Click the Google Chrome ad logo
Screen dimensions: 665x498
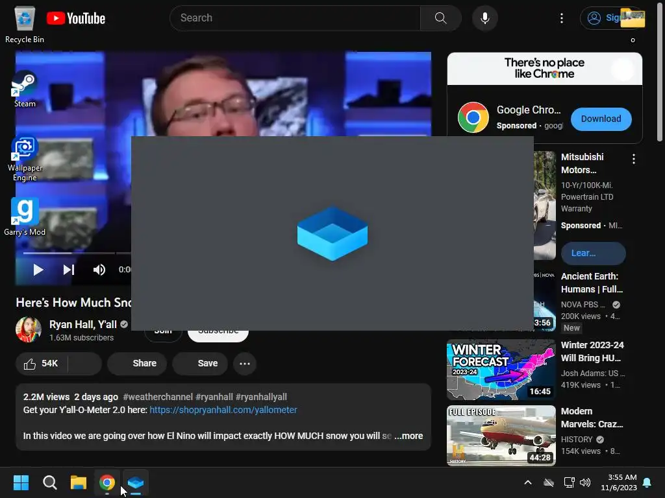tap(473, 117)
